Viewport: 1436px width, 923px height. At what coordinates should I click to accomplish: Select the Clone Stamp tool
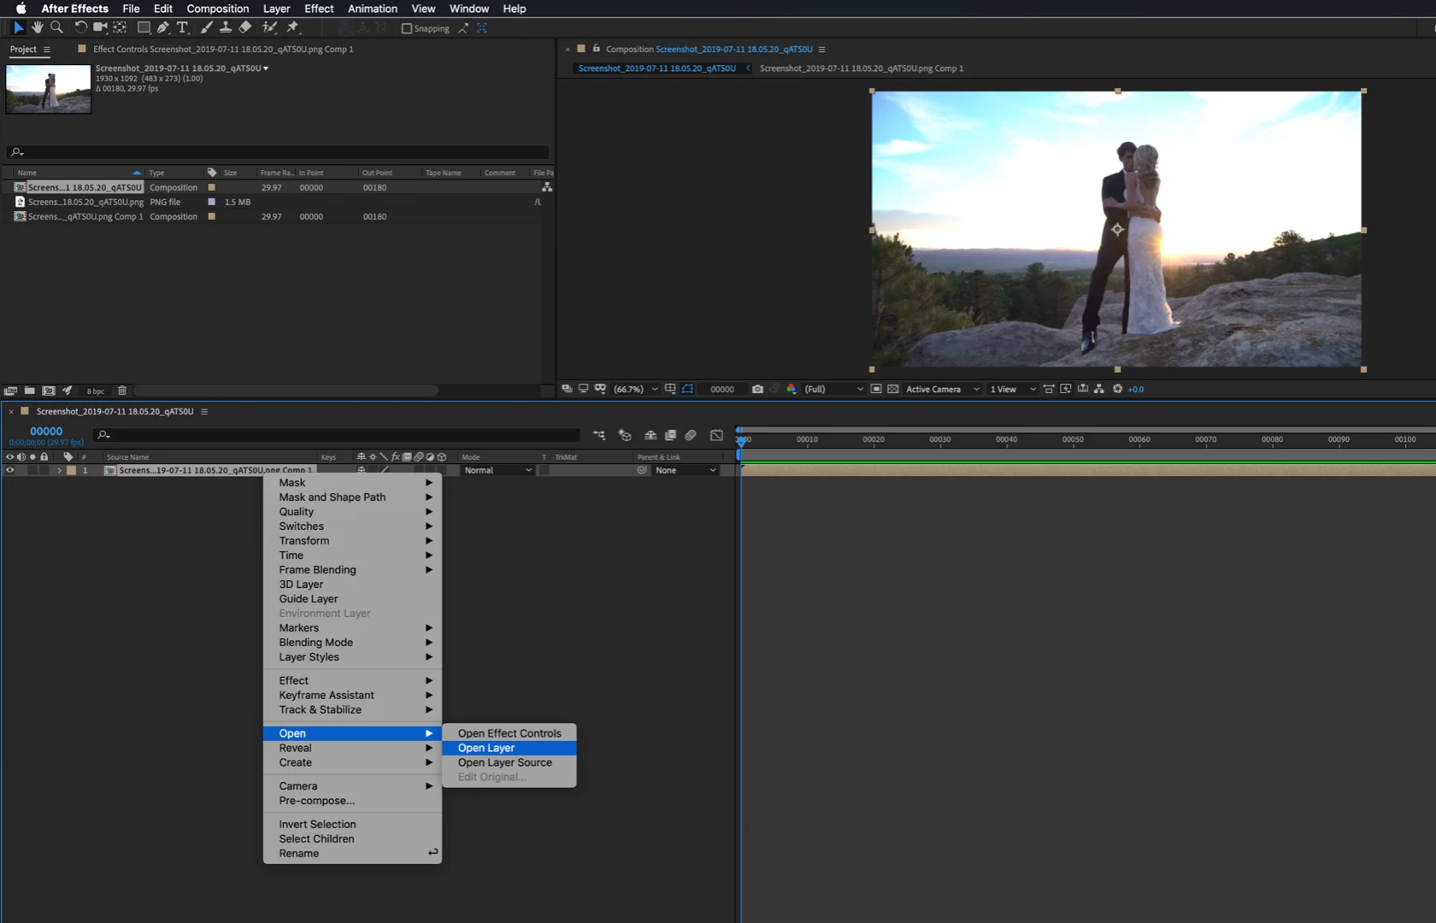(226, 28)
